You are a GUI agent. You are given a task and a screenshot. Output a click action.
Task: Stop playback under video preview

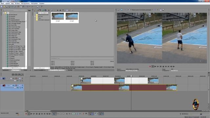(x=163, y=67)
